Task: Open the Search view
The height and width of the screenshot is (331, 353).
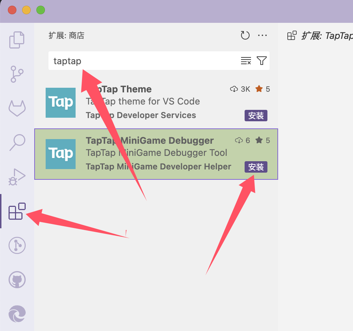Action: pos(17,142)
